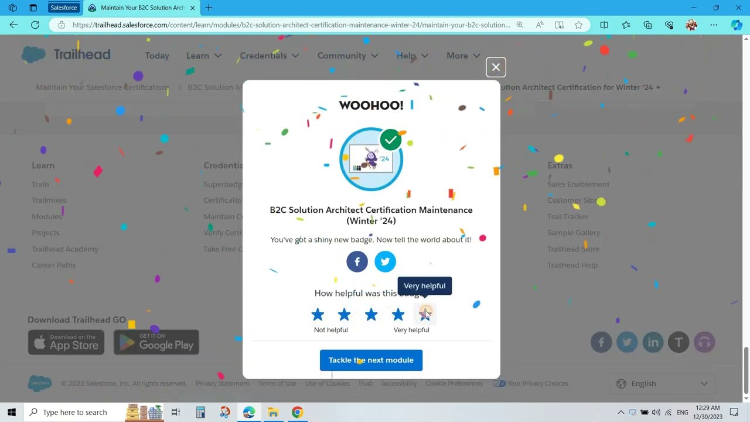
Task: Expand the More navigation dropdown
Action: [x=463, y=56]
